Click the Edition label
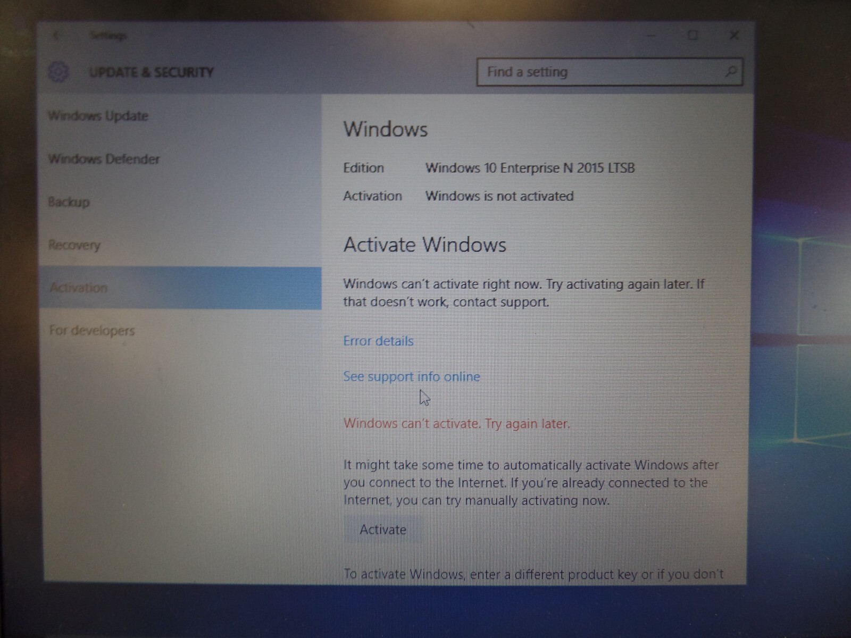Screen dimensions: 851x638 (x=363, y=168)
